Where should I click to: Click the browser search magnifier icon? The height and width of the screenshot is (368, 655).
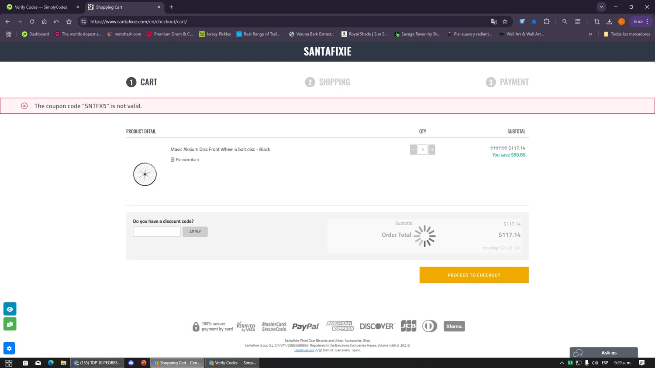[x=565, y=21]
